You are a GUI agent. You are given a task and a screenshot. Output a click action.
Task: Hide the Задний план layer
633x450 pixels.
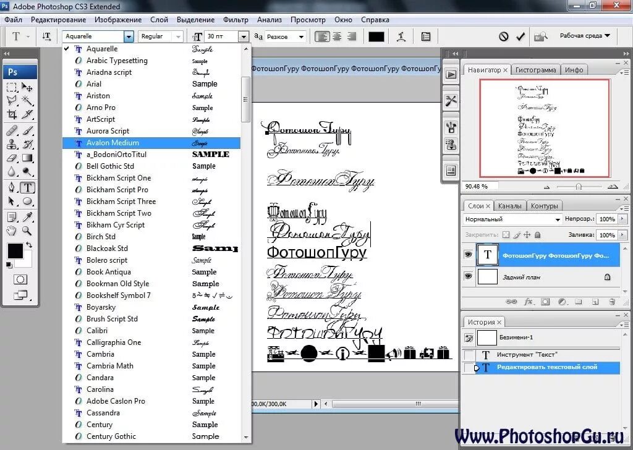click(468, 276)
